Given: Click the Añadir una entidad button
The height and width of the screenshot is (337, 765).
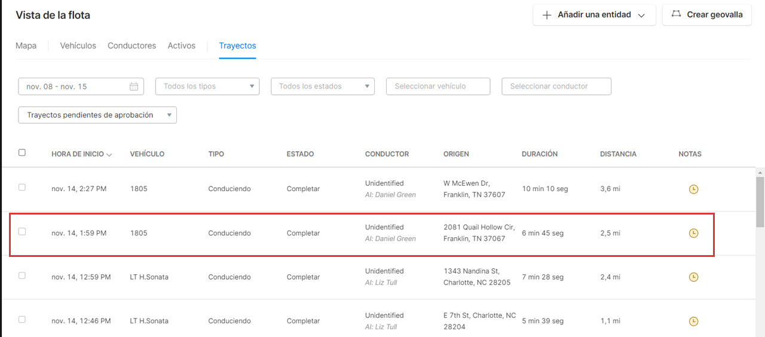Looking at the screenshot, I should [594, 15].
